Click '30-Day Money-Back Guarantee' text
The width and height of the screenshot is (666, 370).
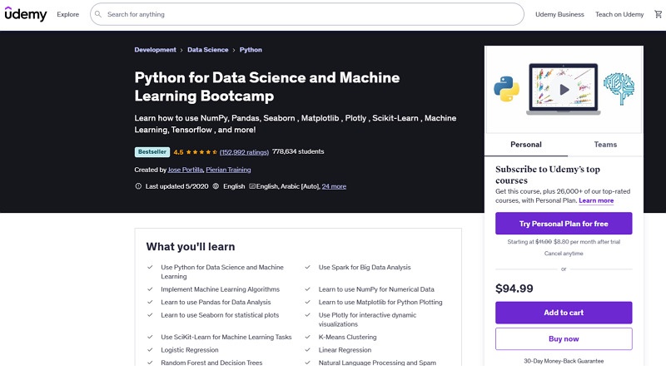564,361
